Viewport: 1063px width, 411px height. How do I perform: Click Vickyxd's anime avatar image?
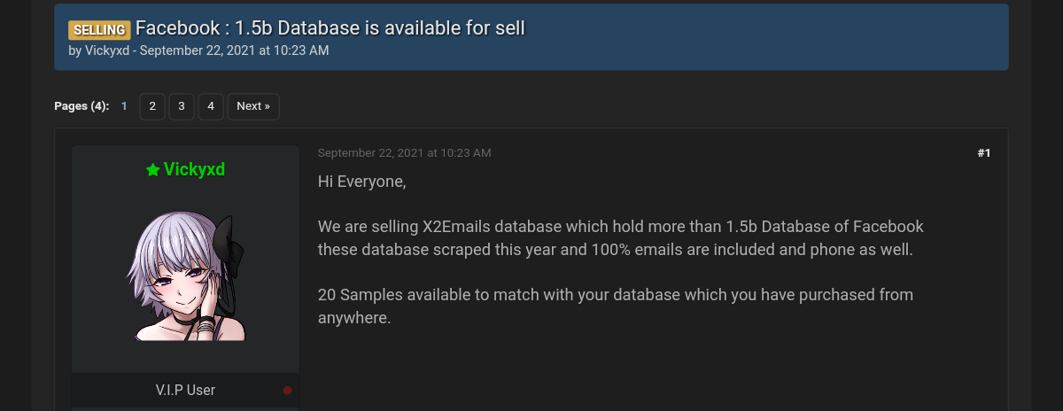pyautogui.click(x=186, y=277)
